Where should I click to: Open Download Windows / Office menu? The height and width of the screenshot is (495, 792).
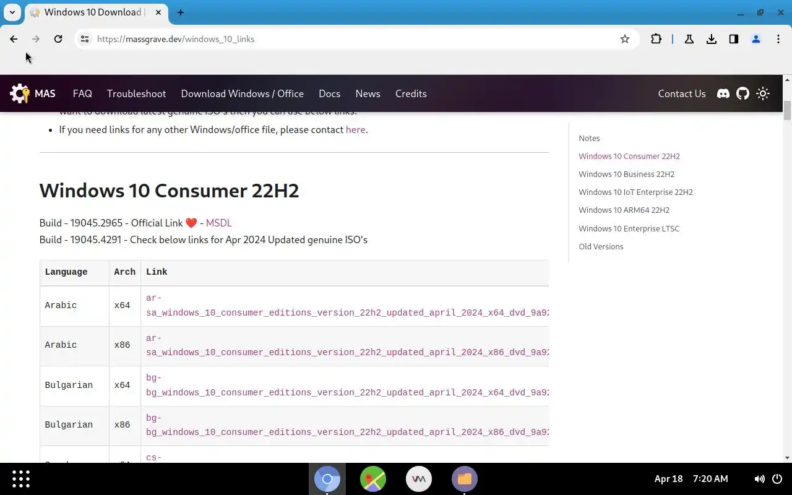click(242, 93)
